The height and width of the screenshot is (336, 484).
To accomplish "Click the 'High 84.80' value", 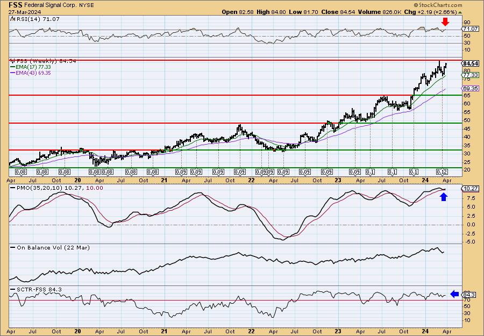I will pos(272,12).
